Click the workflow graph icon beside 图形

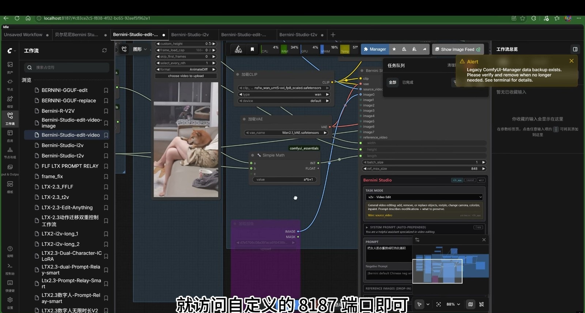coord(124,49)
